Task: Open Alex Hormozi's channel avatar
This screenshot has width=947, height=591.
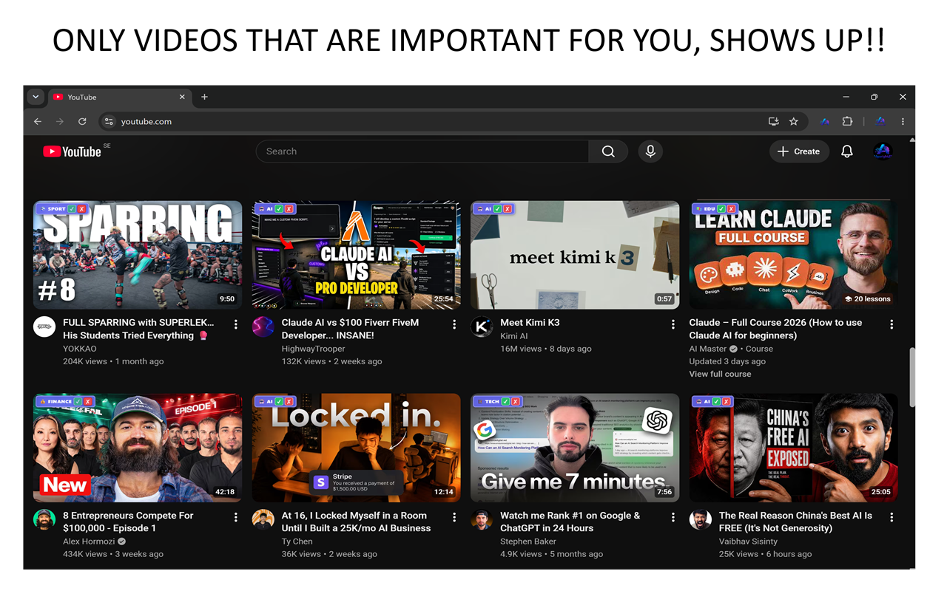Action: click(x=44, y=519)
